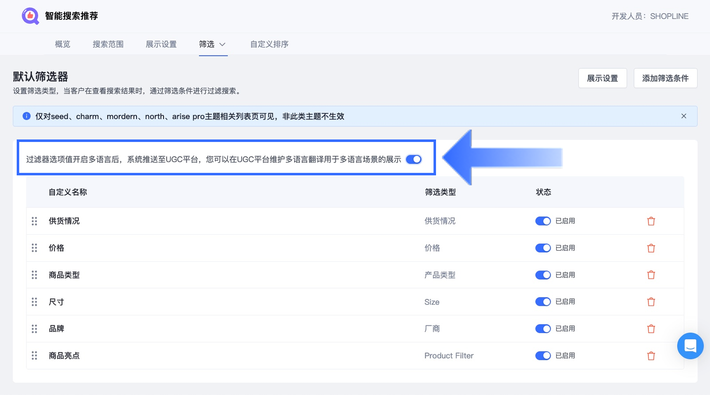Click the drag handle for 品牌
The image size is (710, 395).
(34, 329)
